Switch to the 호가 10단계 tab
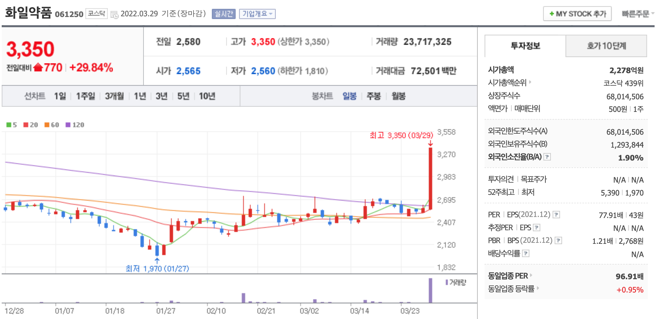 click(x=606, y=46)
